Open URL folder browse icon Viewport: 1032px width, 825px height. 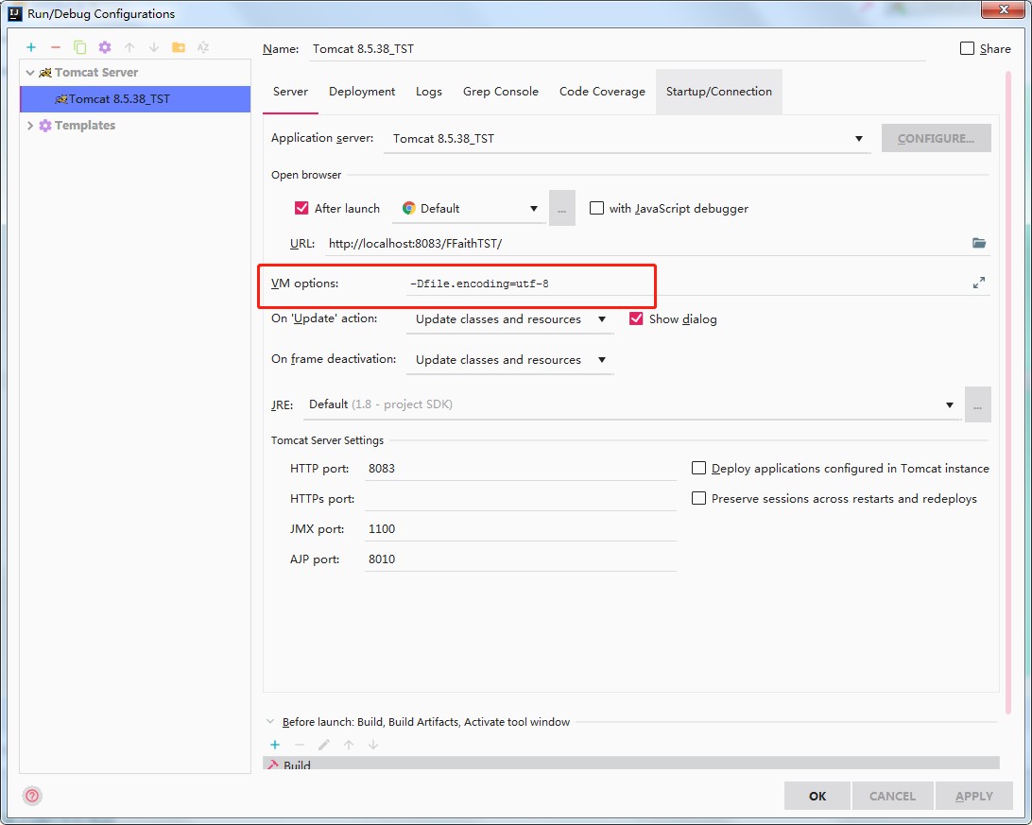click(x=979, y=243)
